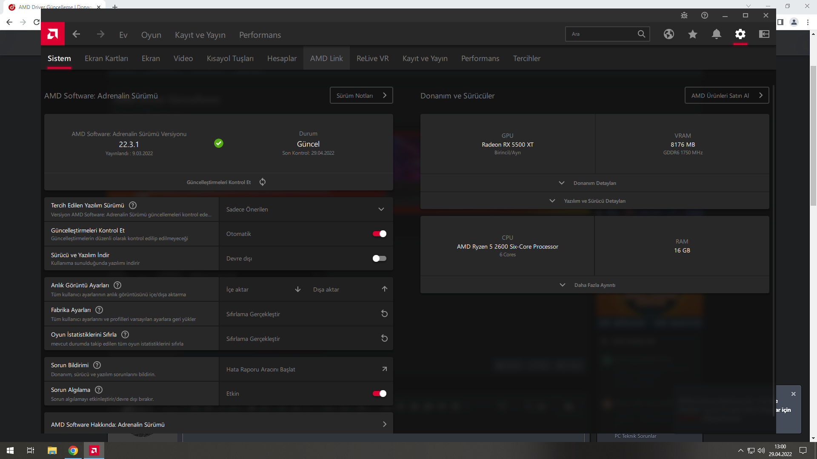Click the İçe aktar down arrow
Image resolution: width=817 pixels, height=459 pixels.
point(298,289)
